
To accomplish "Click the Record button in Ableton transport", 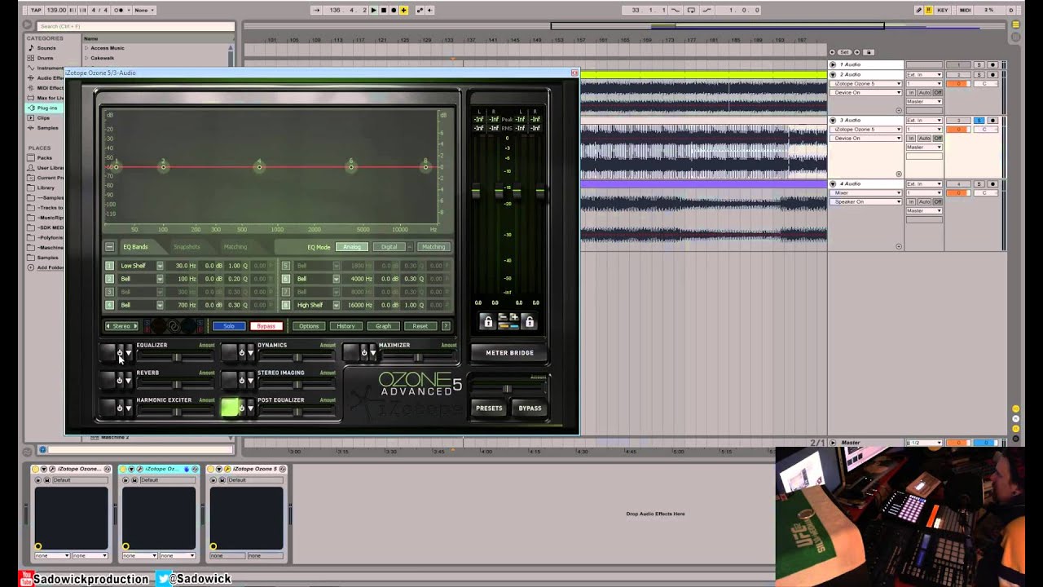I will point(394,10).
